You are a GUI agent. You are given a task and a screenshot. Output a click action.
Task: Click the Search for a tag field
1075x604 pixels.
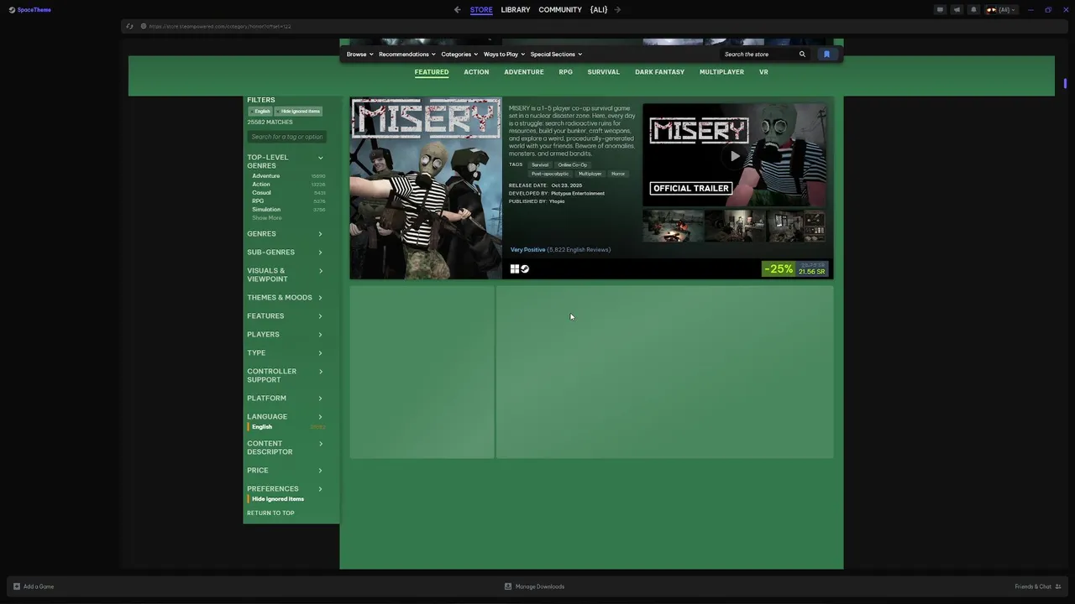(287, 137)
